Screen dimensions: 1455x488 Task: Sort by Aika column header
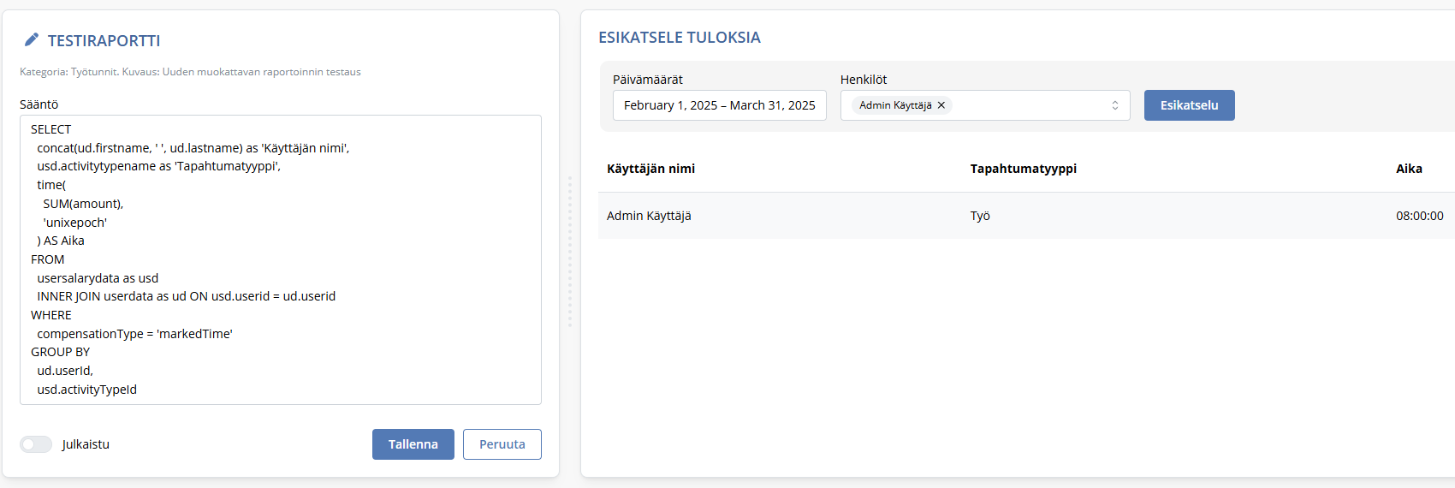pos(1409,169)
